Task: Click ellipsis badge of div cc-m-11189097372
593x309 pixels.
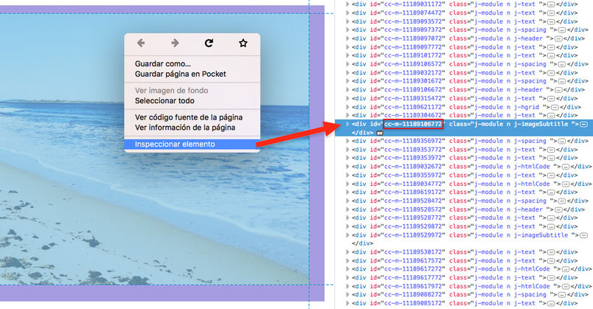Action: [x=562, y=30]
